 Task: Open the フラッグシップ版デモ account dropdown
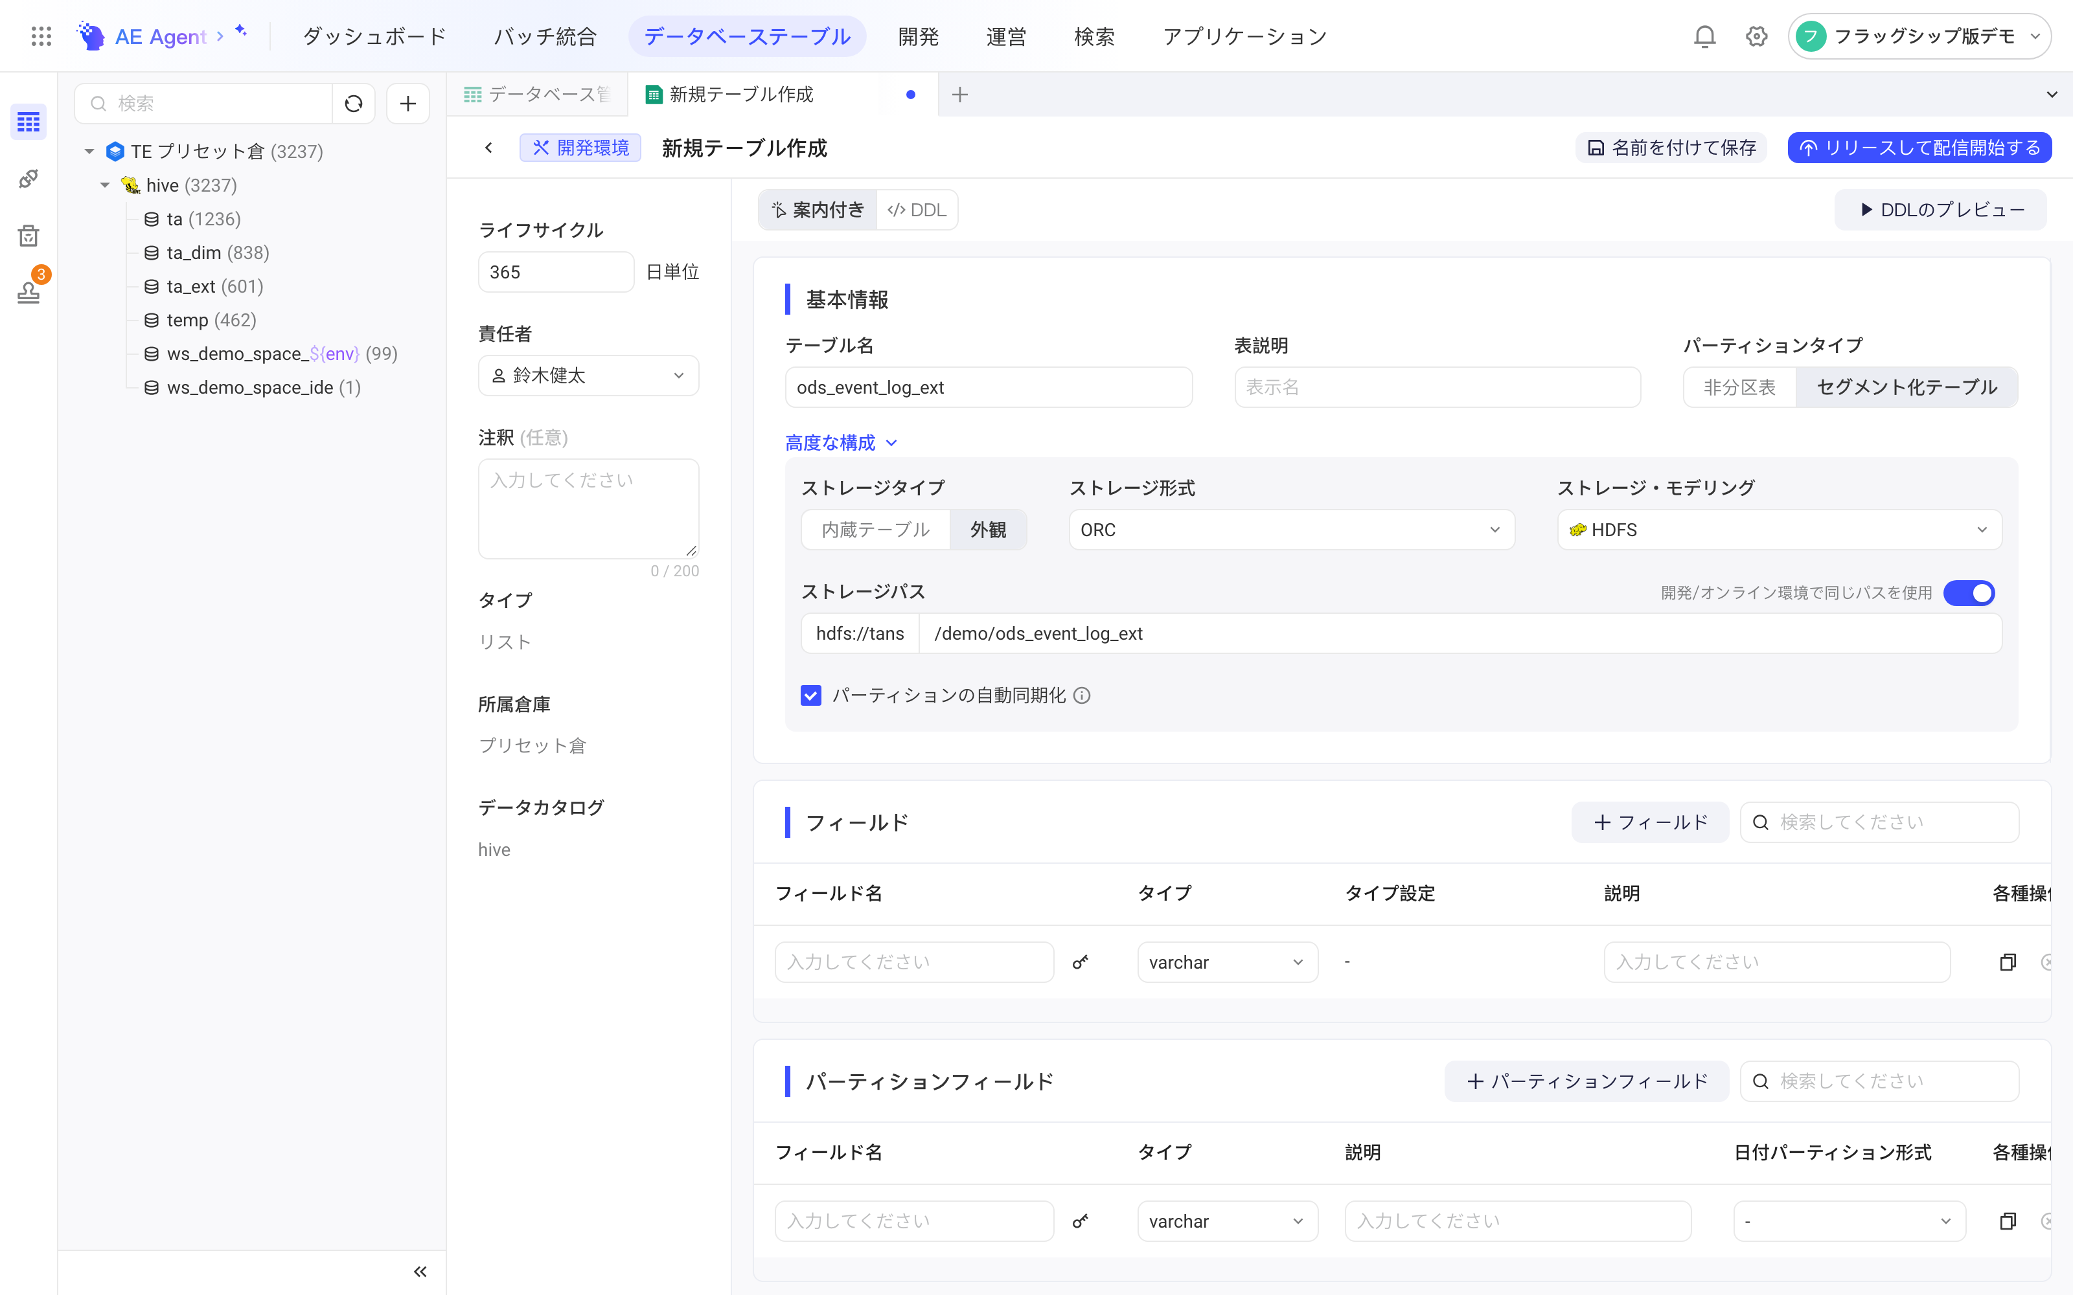[1919, 36]
